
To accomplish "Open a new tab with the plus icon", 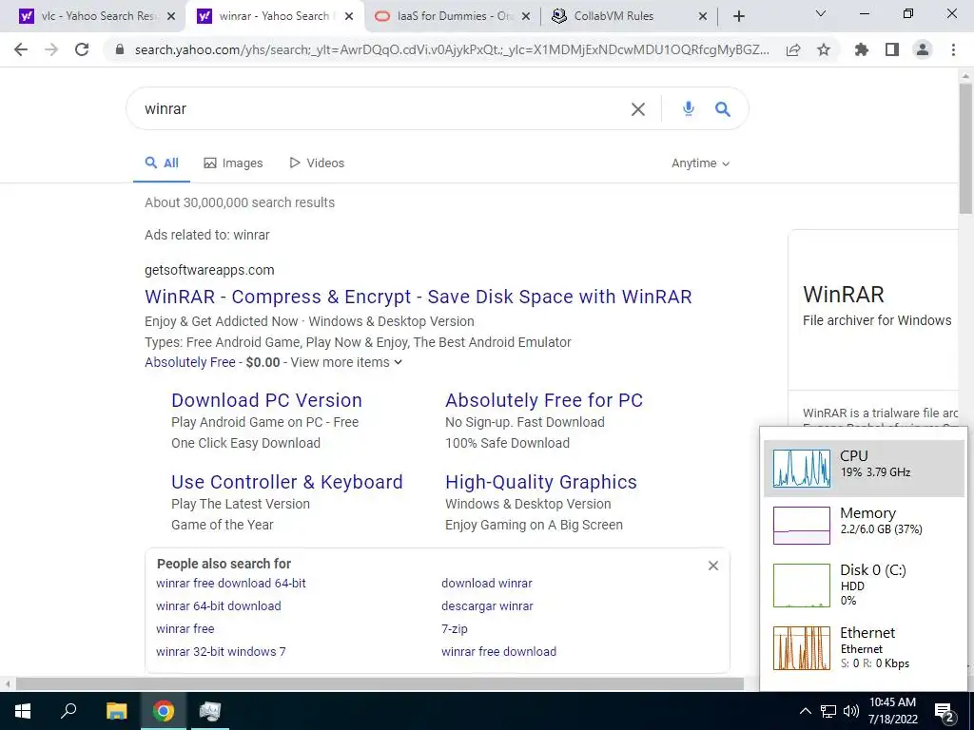I will (738, 16).
